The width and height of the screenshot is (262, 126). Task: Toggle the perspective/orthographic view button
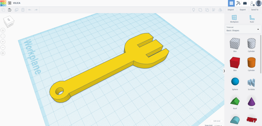tap(3, 53)
